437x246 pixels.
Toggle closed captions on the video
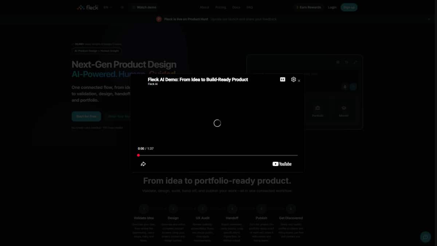click(x=283, y=79)
